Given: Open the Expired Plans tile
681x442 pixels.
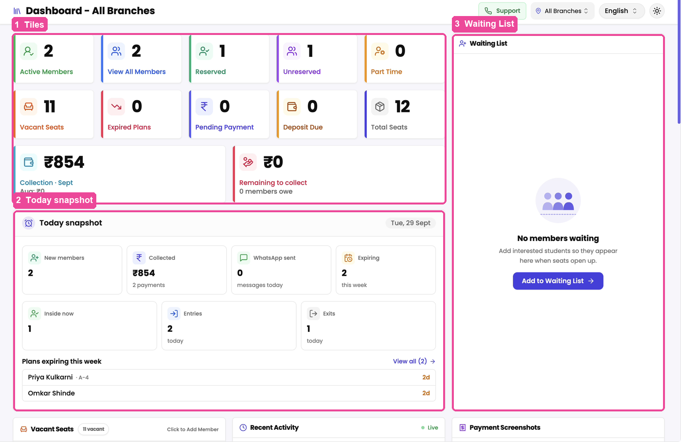Looking at the screenshot, I should (x=141, y=114).
